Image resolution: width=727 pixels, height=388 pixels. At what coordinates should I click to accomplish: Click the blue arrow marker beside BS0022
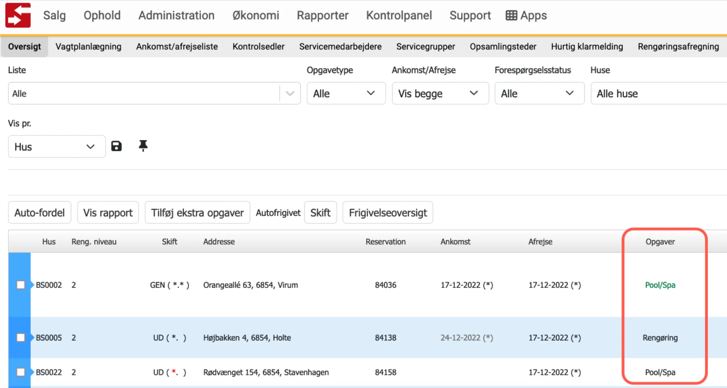[x=32, y=372]
